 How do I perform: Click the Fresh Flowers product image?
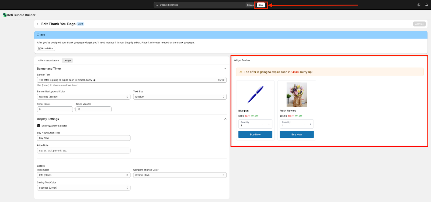click(297, 95)
